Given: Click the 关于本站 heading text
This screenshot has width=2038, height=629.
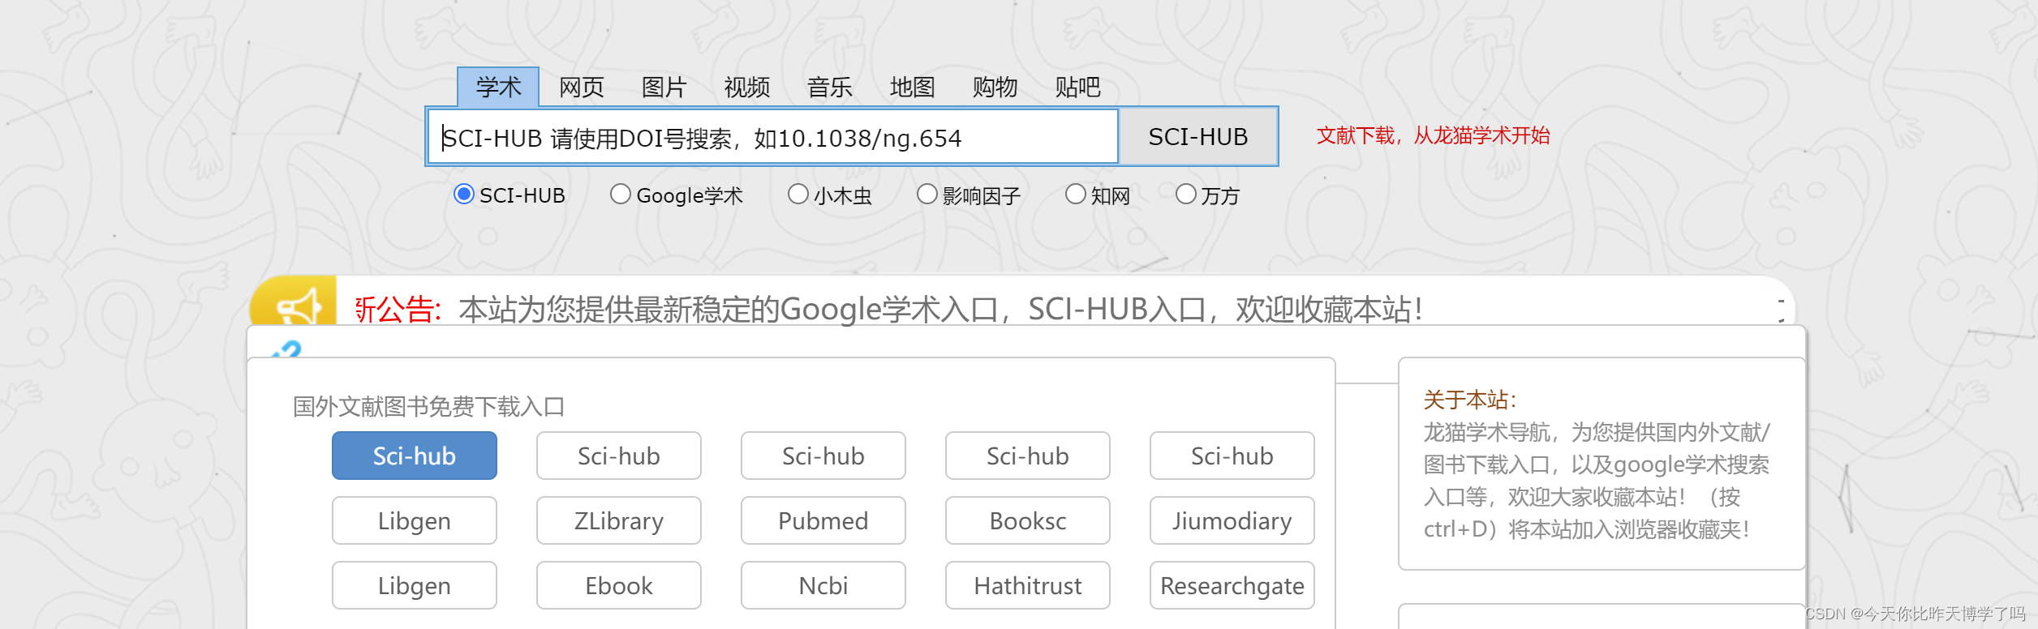Looking at the screenshot, I should click(1469, 400).
